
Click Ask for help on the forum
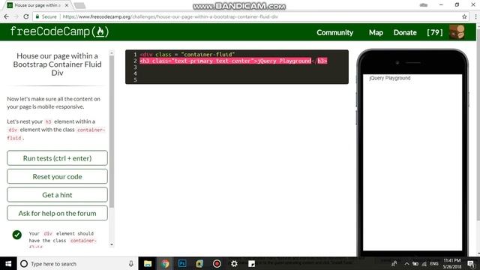pyautogui.click(x=57, y=213)
